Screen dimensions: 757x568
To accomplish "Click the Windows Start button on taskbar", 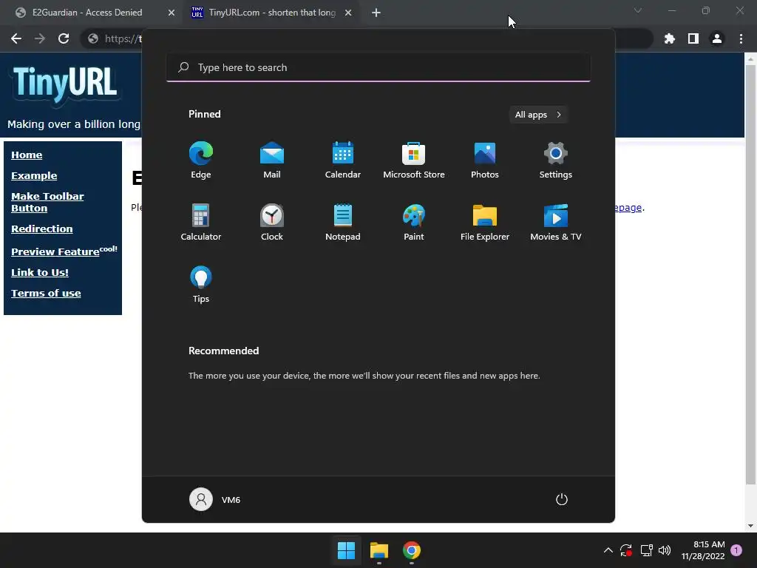I will [346, 550].
